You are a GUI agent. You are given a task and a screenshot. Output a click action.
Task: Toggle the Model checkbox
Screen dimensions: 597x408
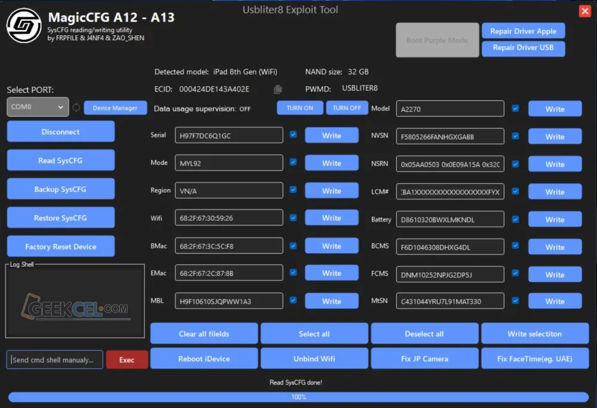click(516, 108)
